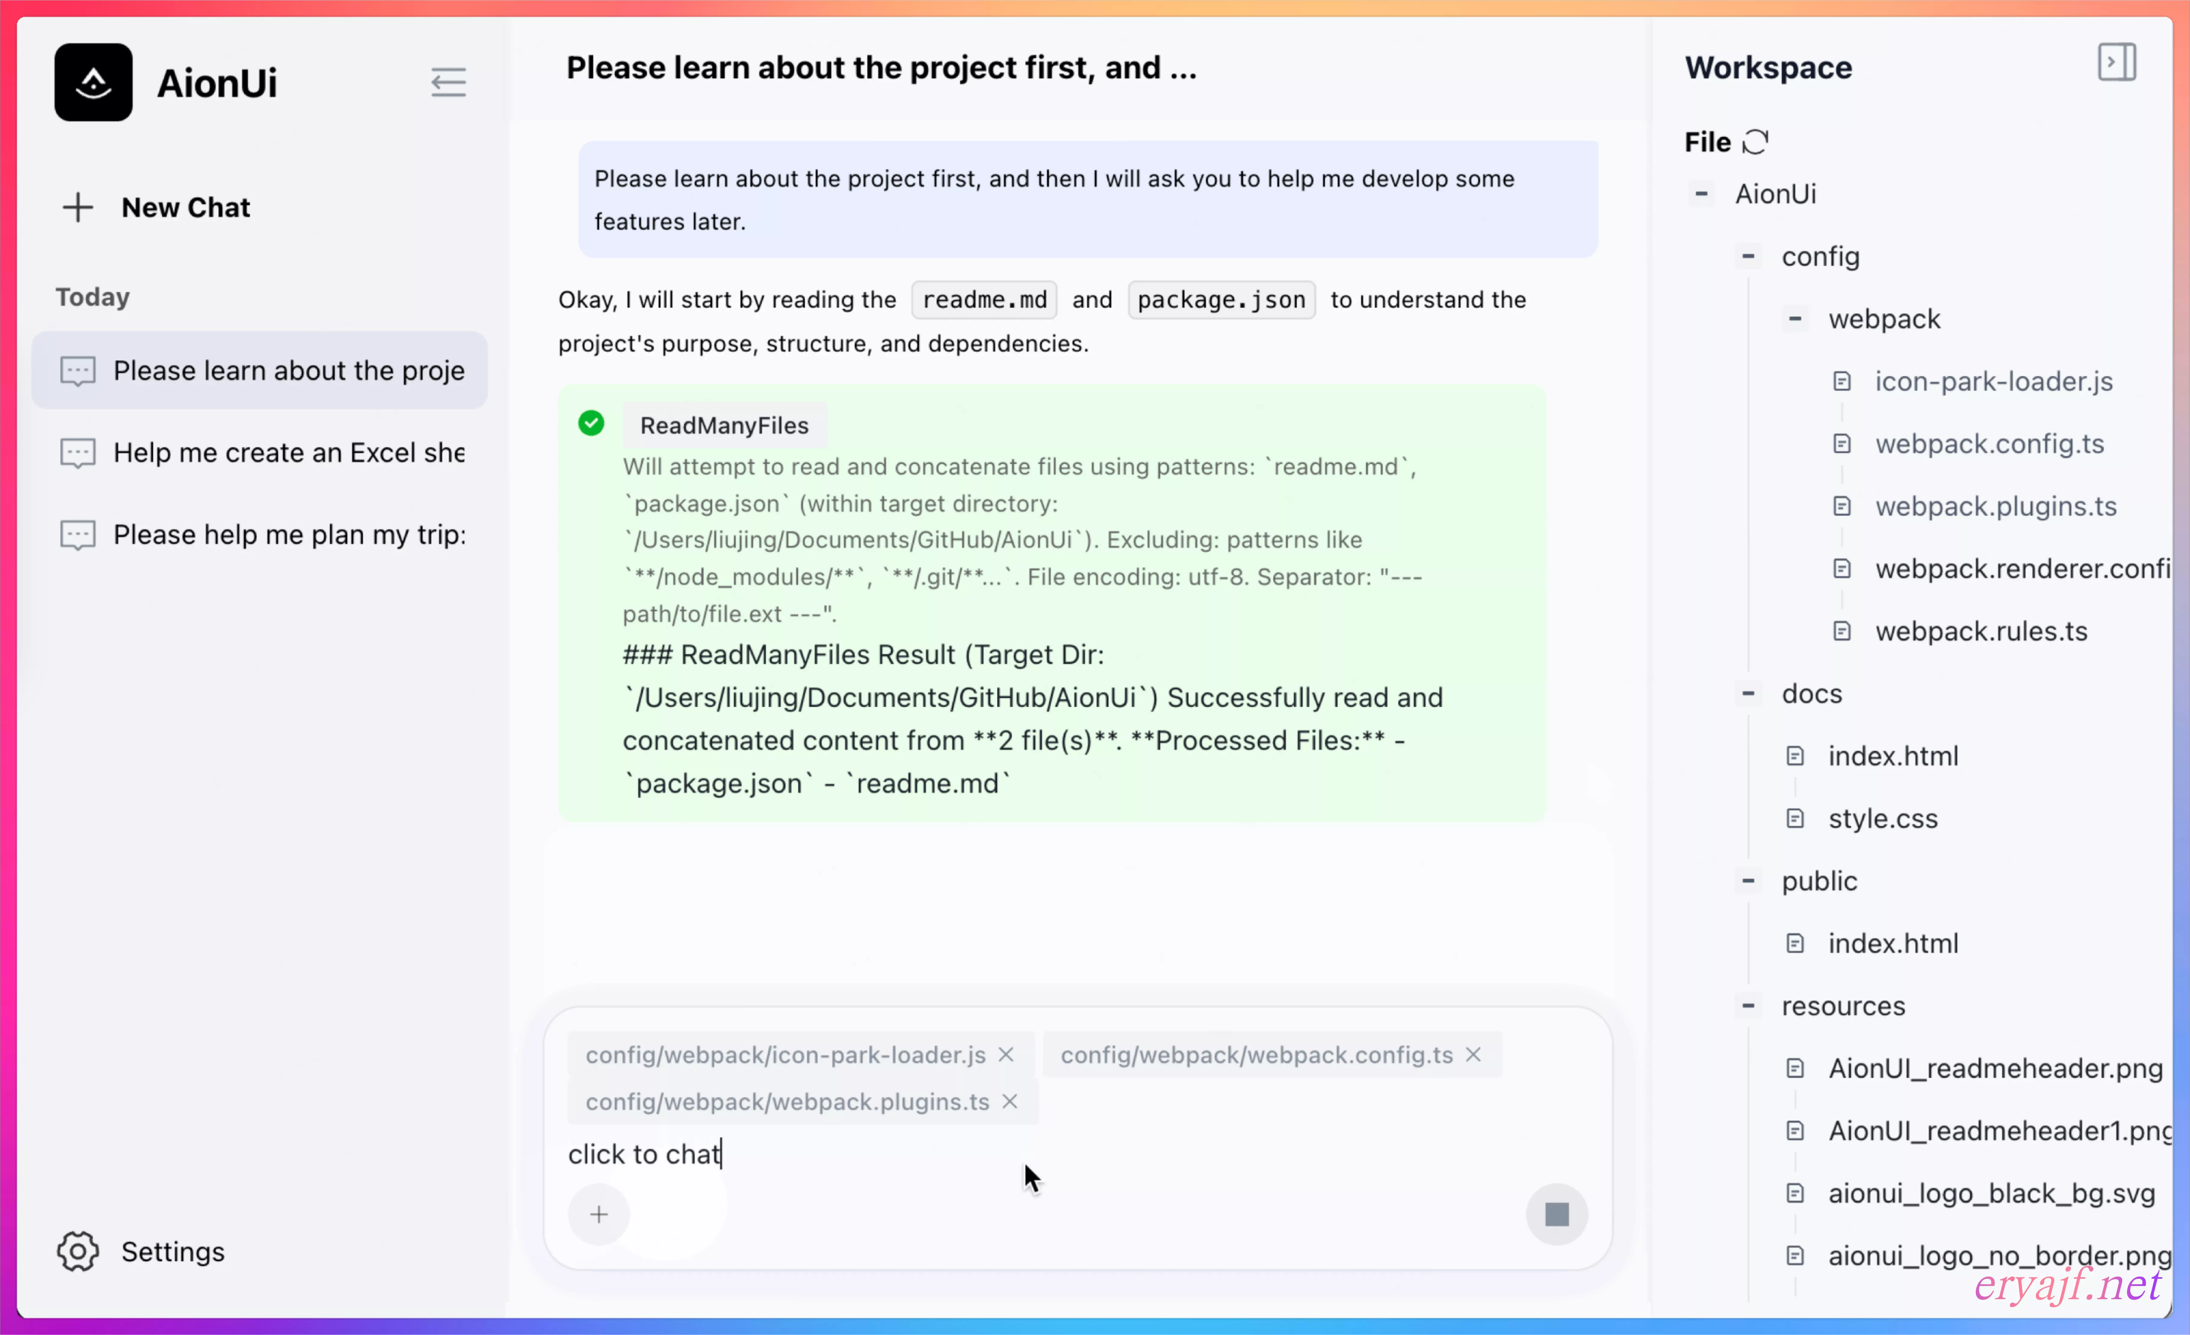Select webpack.renderer.config file in the tree
Viewport: 2190px width, 1335px height.
2023,569
